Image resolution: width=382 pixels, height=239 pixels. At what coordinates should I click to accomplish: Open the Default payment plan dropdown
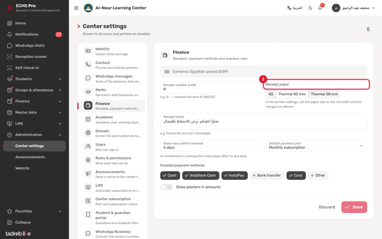click(316, 146)
